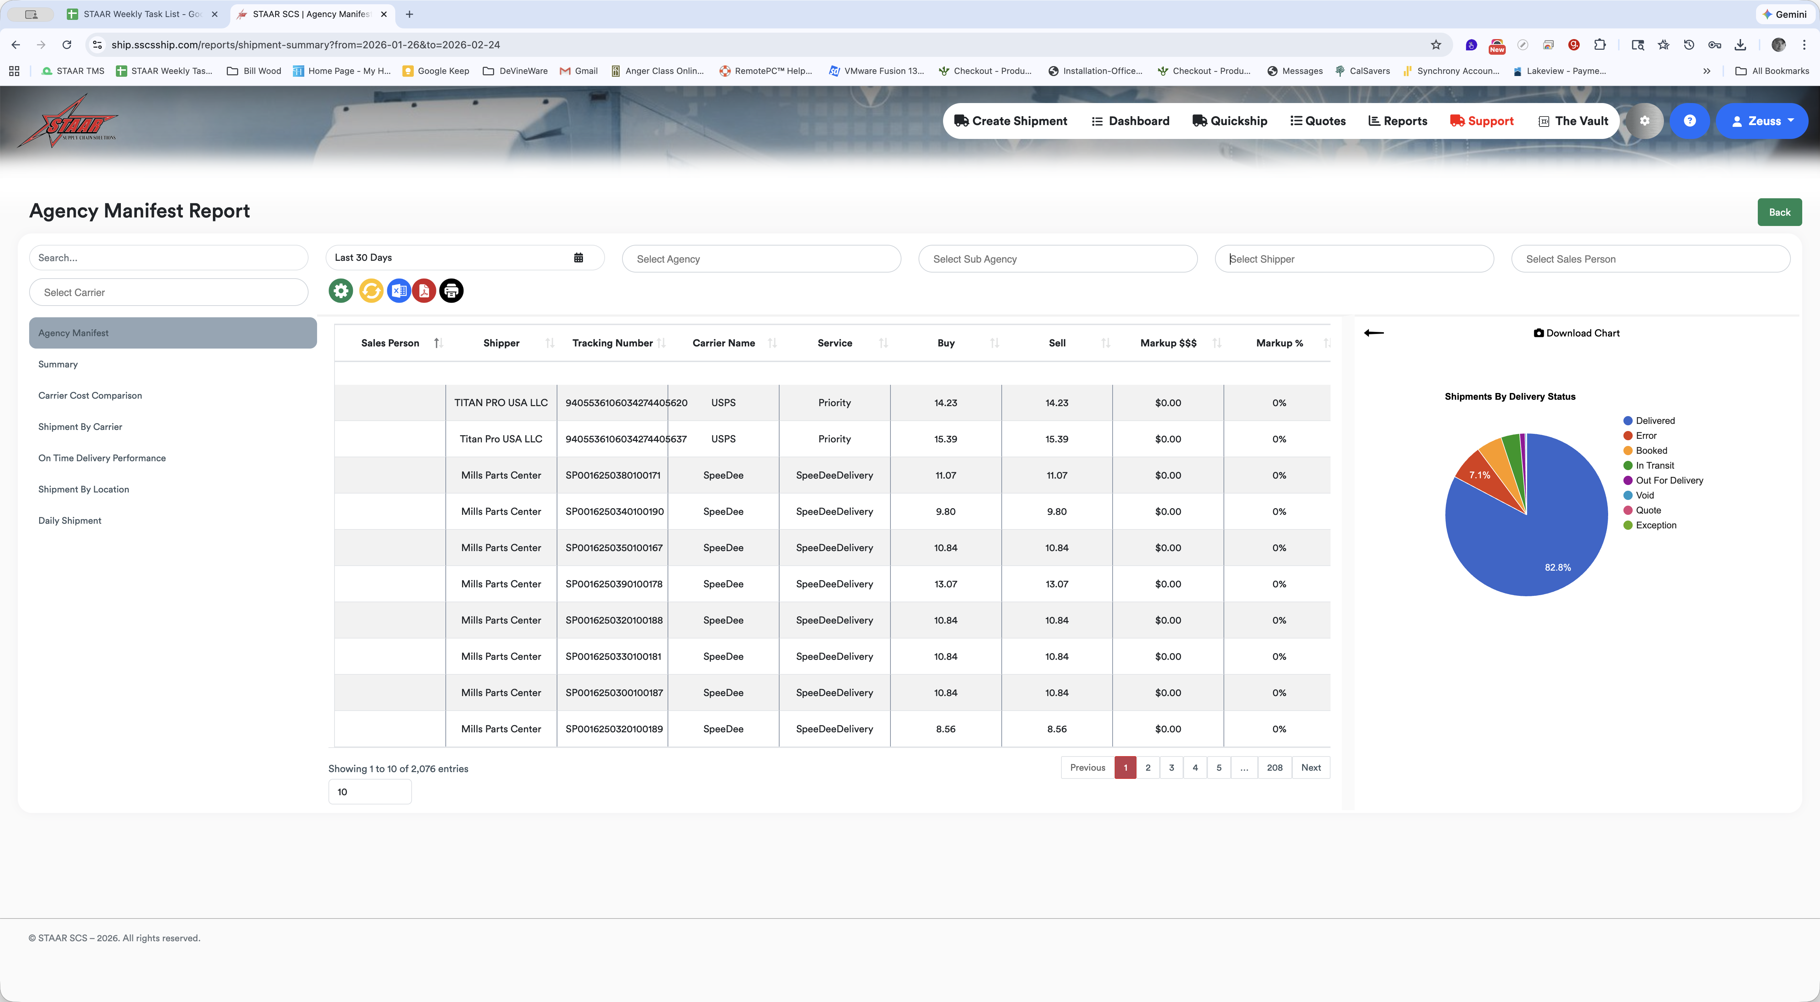The image size is (1820, 1002).
Task: Click the green gear settings icon
Action: click(341, 291)
